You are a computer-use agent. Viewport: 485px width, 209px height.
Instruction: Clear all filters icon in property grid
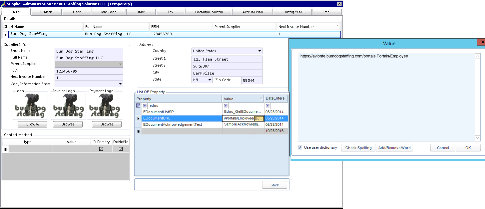pyautogui.click(x=138, y=105)
